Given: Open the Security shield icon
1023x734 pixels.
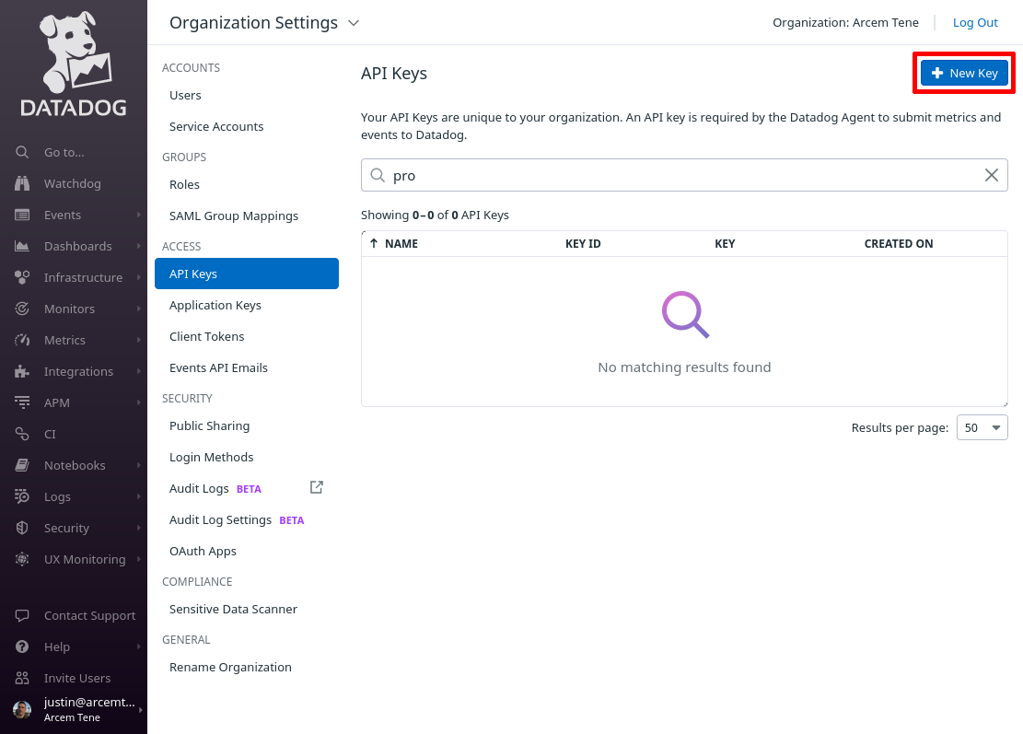Looking at the screenshot, I should point(22,528).
